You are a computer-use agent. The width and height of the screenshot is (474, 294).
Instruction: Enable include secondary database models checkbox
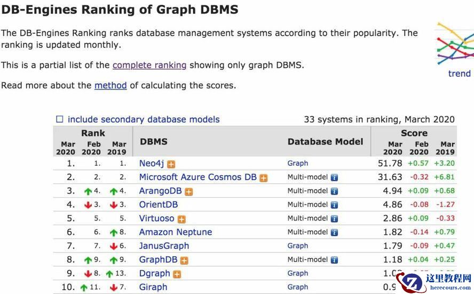(60, 120)
